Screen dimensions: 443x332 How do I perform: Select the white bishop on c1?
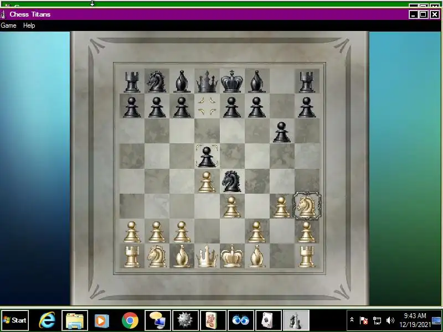pyautogui.click(x=182, y=256)
